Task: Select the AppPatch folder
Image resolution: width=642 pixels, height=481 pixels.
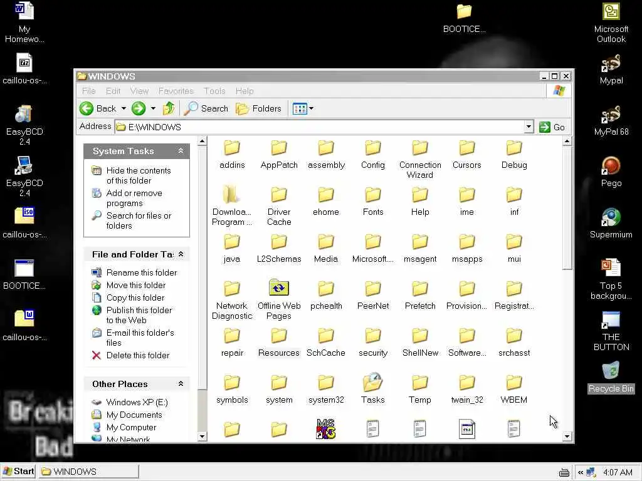Action: [279, 154]
